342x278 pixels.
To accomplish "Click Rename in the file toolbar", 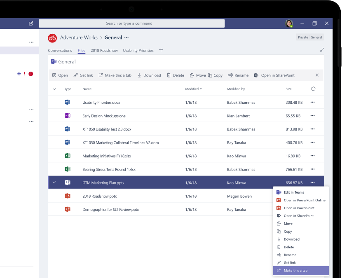I will (x=238, y=75).
